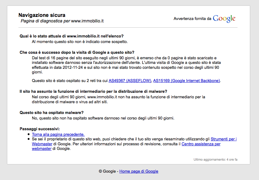
Task: Click the heading about 'funzione di intermediario'
Action: (x=93, y=91)
